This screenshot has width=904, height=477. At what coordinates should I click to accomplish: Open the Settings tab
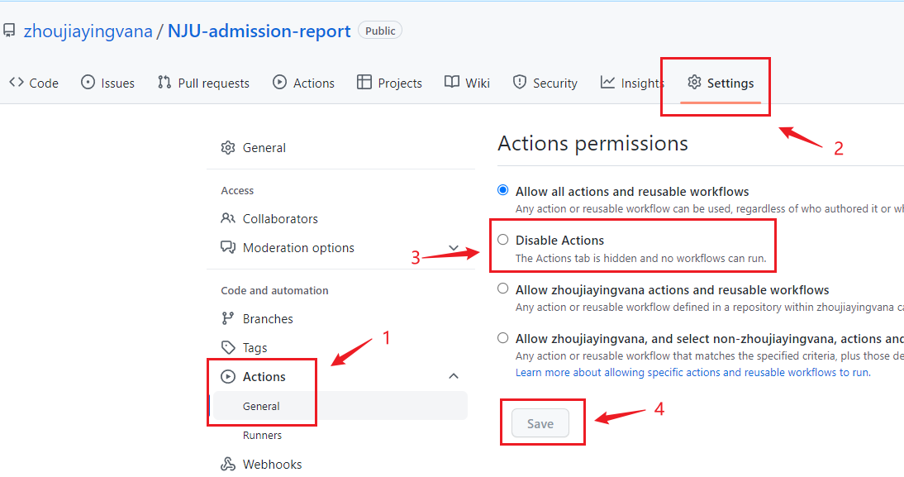coord(721,83)
